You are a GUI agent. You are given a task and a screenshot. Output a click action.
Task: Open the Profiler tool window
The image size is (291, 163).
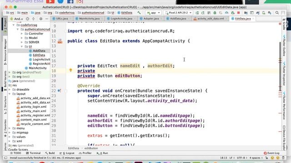coord(85,153)
